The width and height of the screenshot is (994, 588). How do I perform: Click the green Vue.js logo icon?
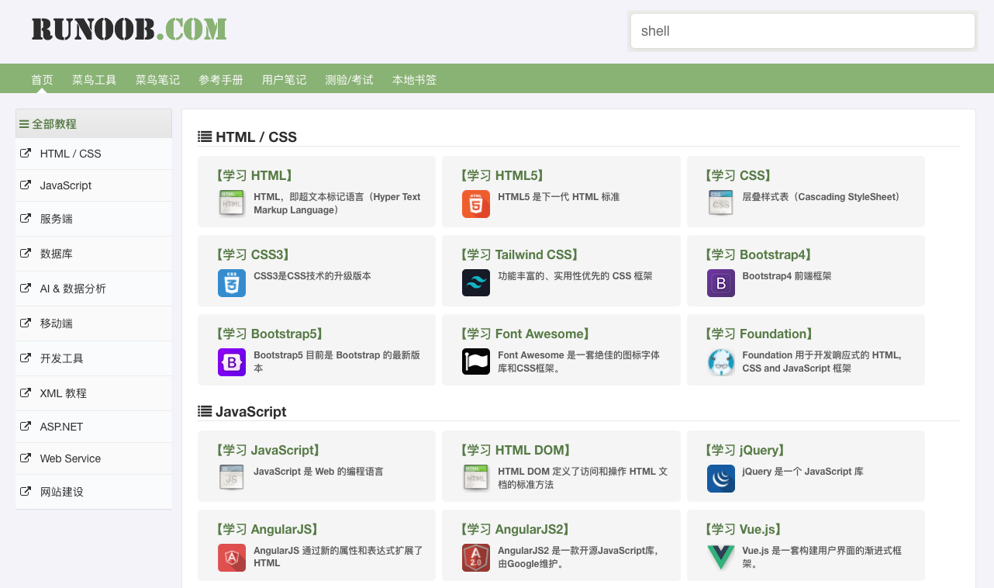(x=720, y=558)
